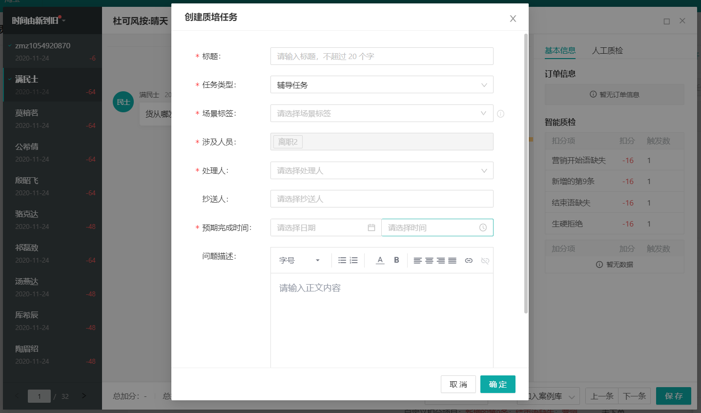Select 满民士 in the session list
Viewport: 701px width, 413px height.
pos(52,85)
